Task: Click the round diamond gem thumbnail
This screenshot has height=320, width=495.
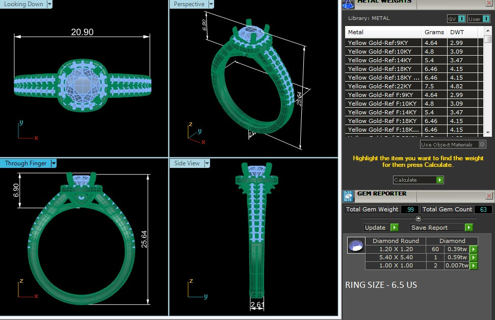Action: (355, 245)
